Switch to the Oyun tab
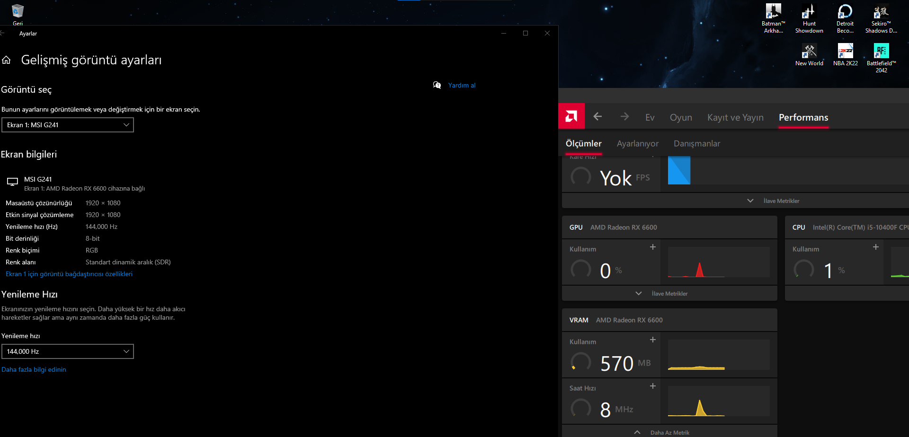Viewport: 909px width, 437px height. pyautogui.click(x=681, y=117)
